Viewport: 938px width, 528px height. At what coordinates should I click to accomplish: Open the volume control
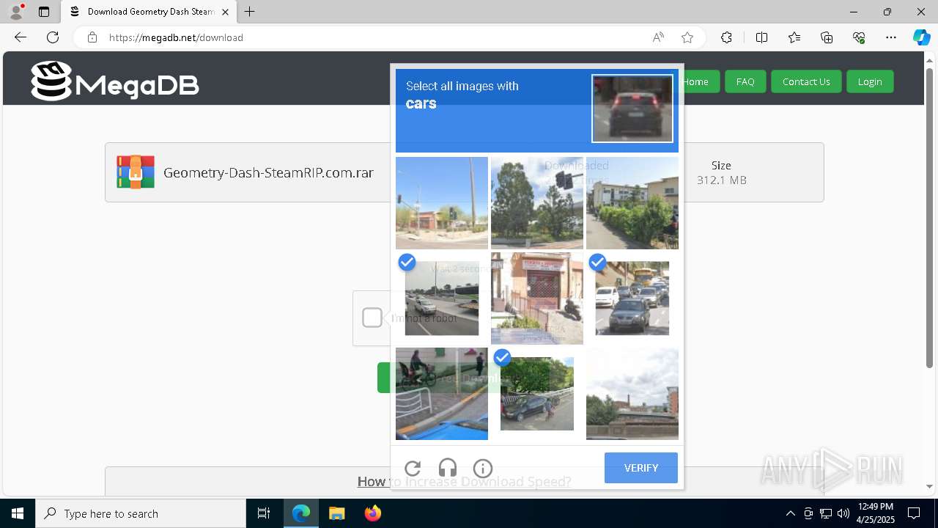843,513
